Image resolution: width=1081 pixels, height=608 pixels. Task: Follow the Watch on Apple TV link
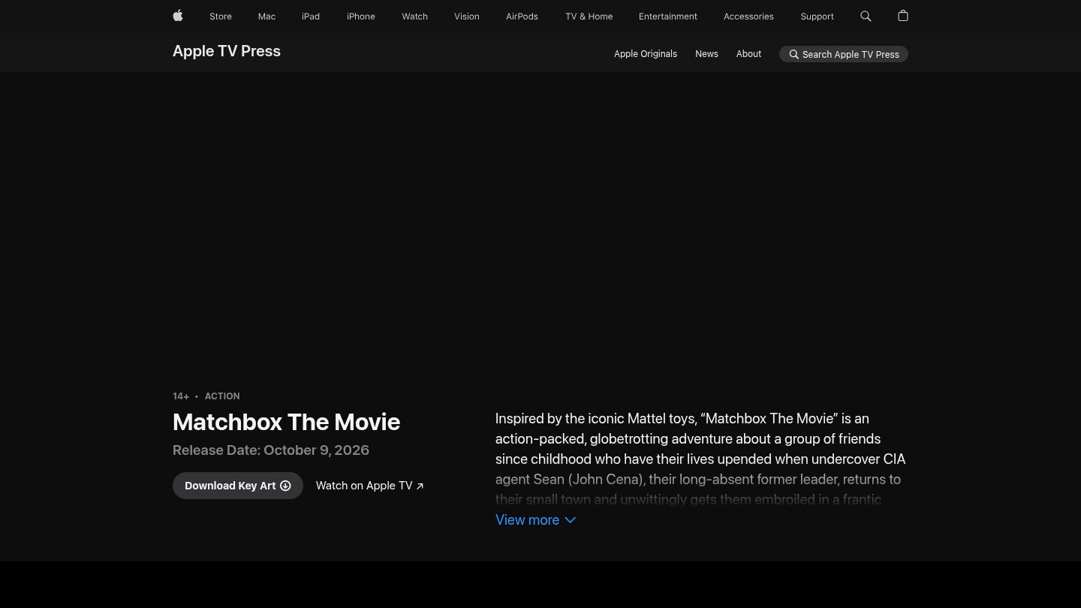click(370, 486)
